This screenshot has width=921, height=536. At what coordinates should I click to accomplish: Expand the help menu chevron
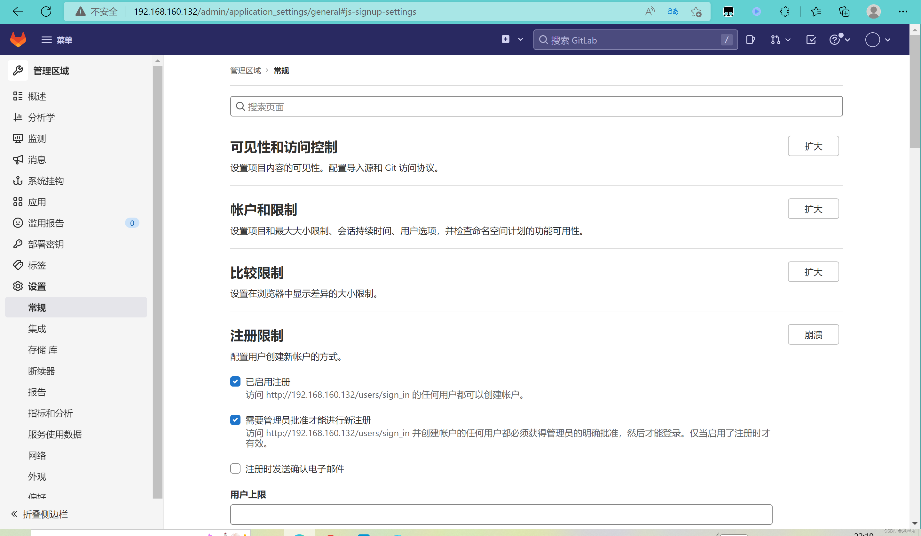847,40
